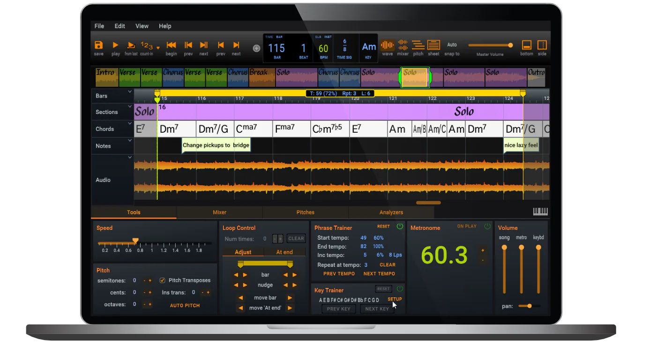Toggle the Metronome power button
This screenshot has height=348, width=656.
pos(487,227)
